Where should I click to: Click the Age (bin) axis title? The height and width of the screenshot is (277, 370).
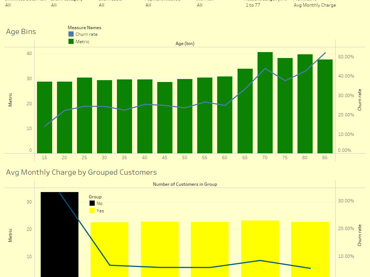(185, 43)
